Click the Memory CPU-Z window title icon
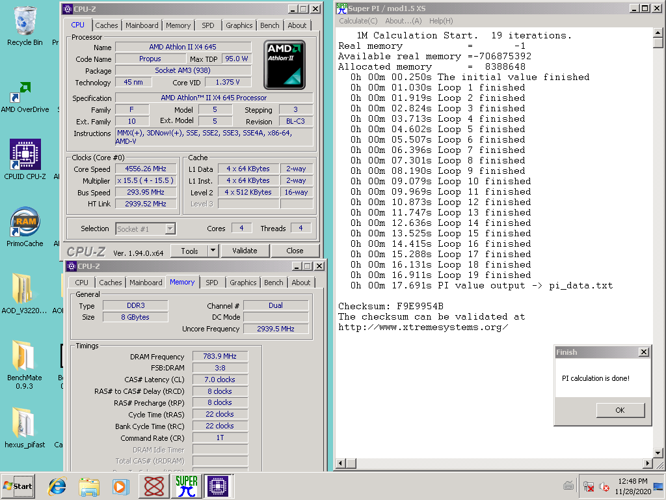The image size is (666, 500). click(x=72, y=266)
